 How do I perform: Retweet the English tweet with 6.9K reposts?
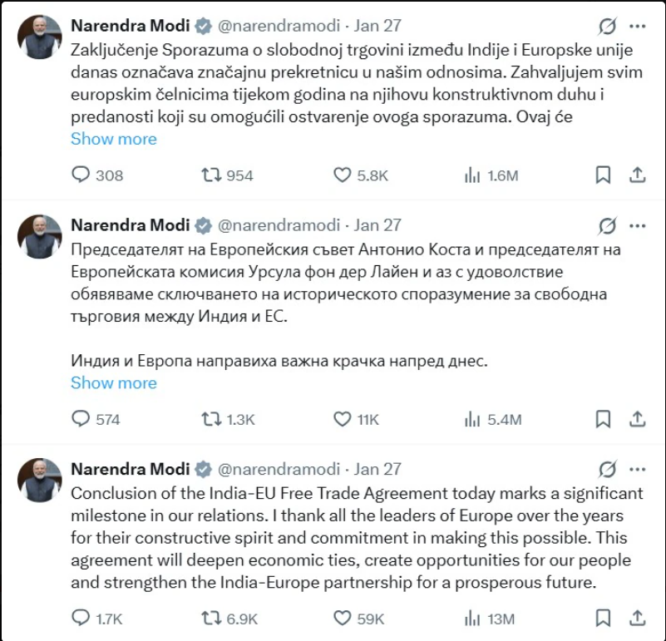pyautogui.click(x=212, y=619)
